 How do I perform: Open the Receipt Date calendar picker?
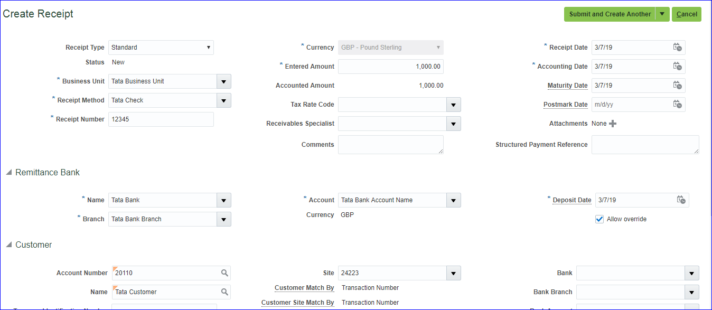(x=677, y=48)
